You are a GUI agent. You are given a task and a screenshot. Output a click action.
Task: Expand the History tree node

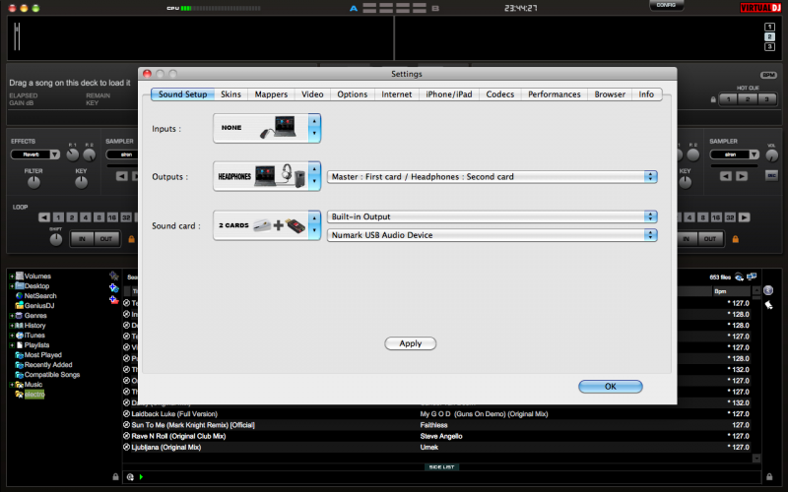(x=11, y=326)
